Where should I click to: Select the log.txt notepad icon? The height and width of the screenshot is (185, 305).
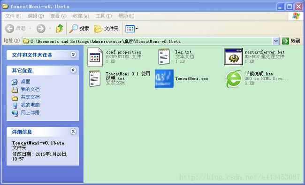pyautogui.click(x=164, y=57)
